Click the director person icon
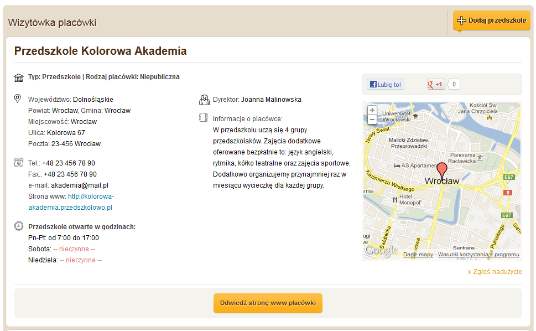The image size is (536, 331). (204, 100)
